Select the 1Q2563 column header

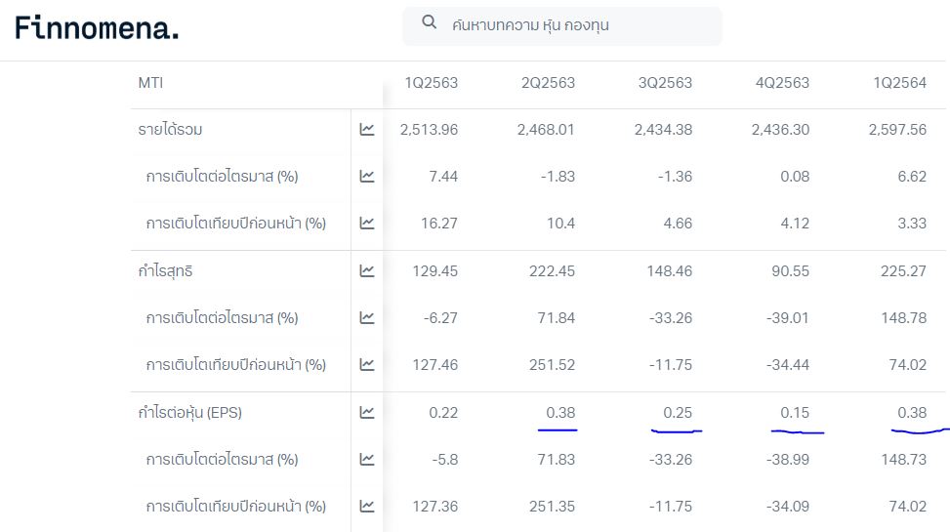pos(432,83)
